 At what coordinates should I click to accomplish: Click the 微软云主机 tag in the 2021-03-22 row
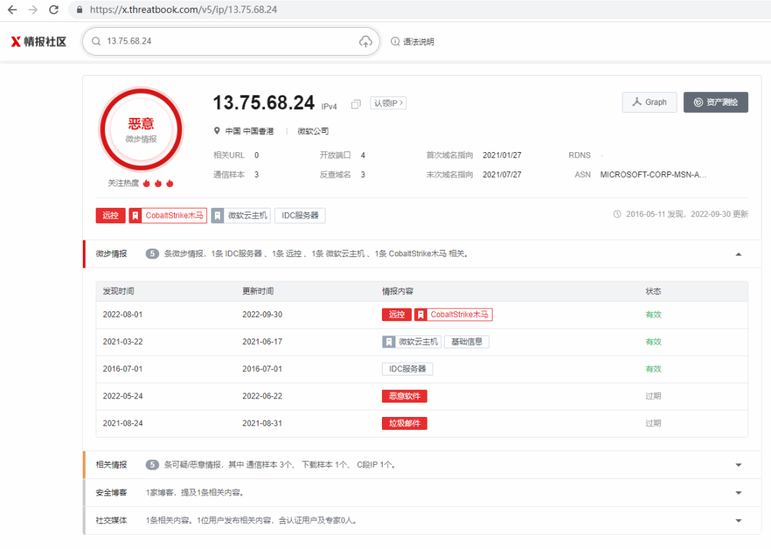coord(412,341)
